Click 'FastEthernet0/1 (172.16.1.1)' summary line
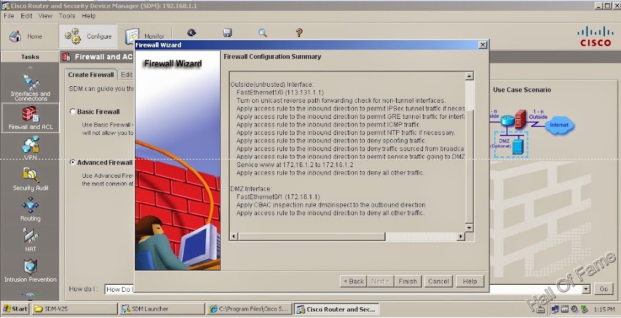Screen dimensions: 621x318 click(x=278, y=197)
